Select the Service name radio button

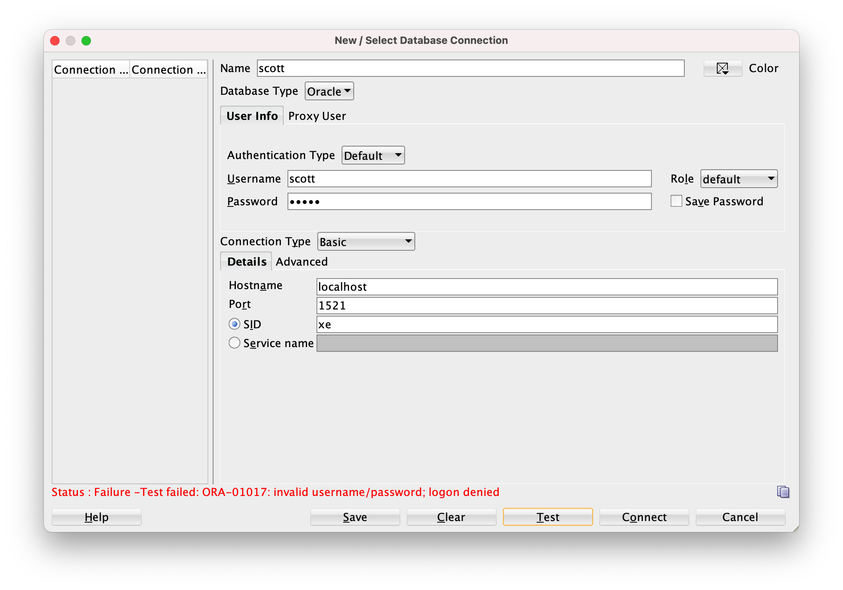tap(234, 343)
